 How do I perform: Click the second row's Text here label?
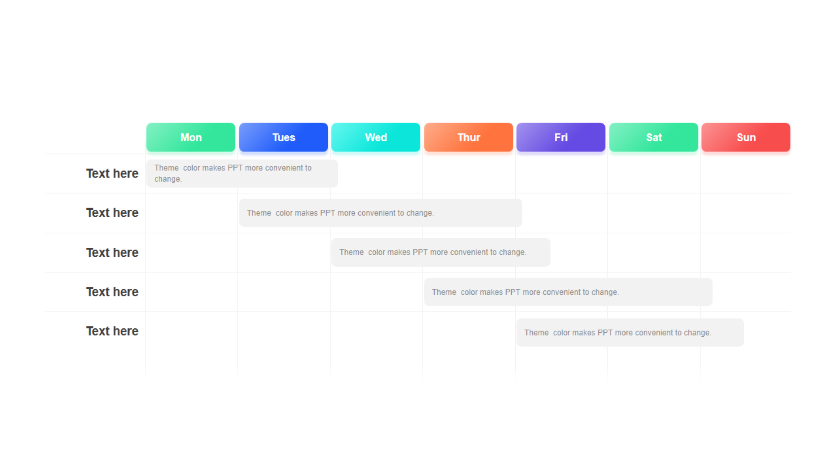(112, 213)
